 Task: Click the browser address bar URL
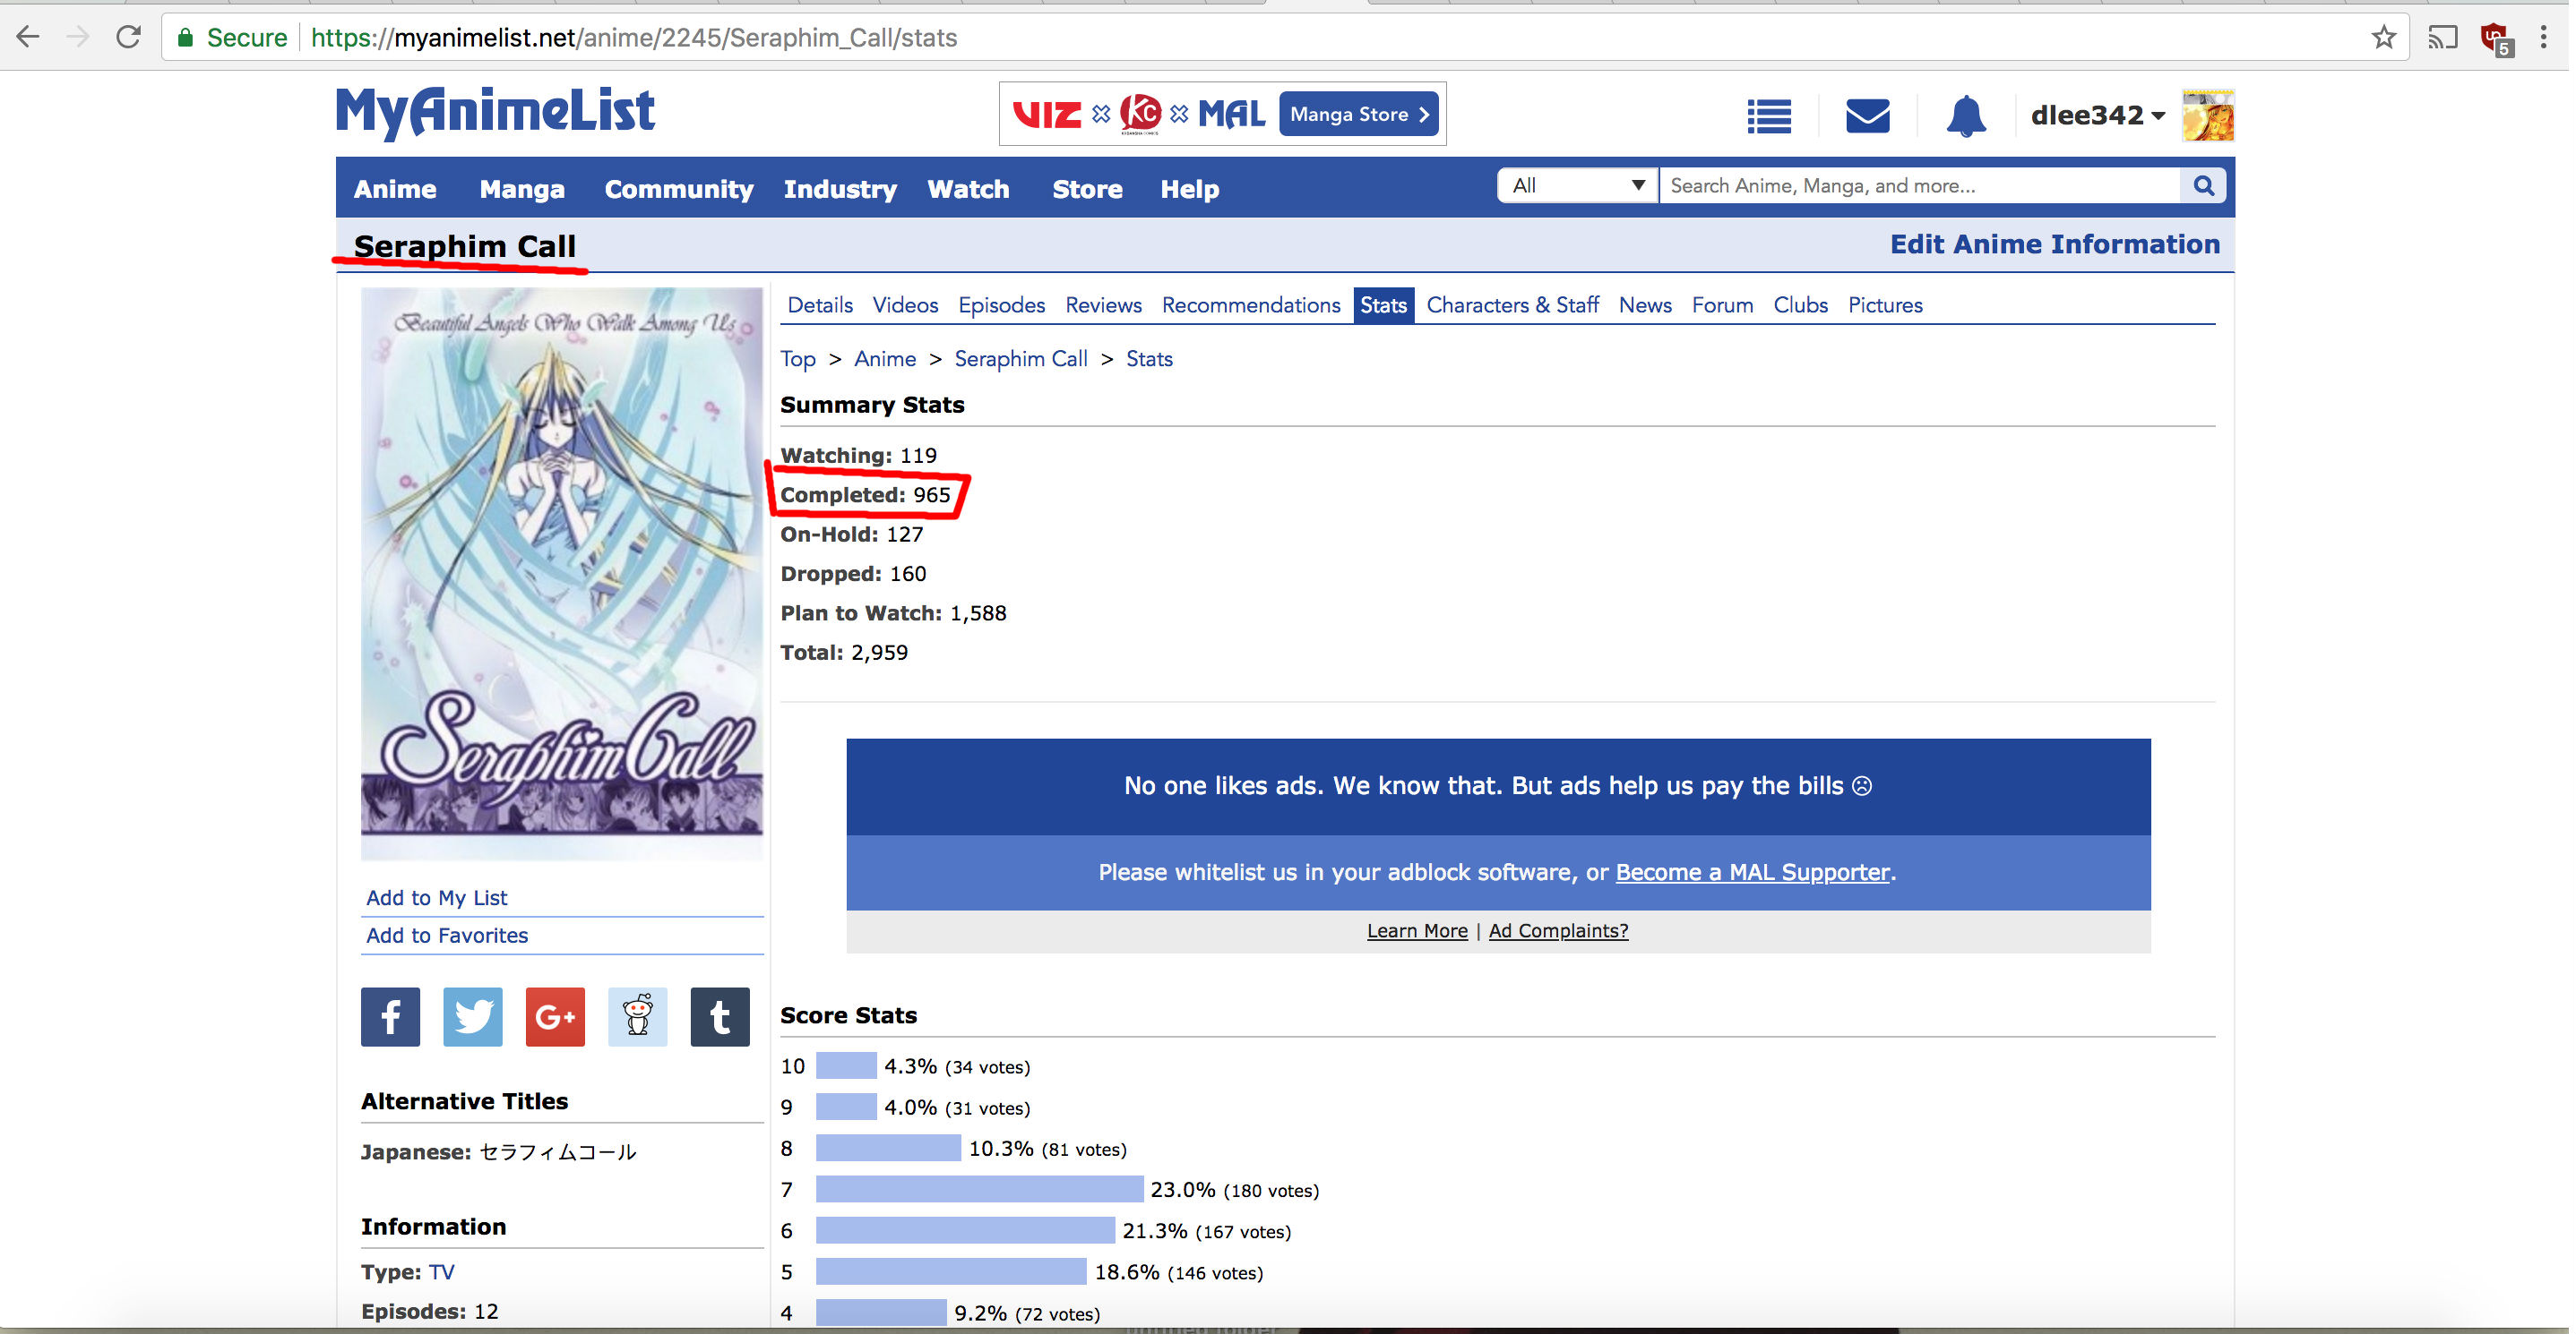pos(635,38)
